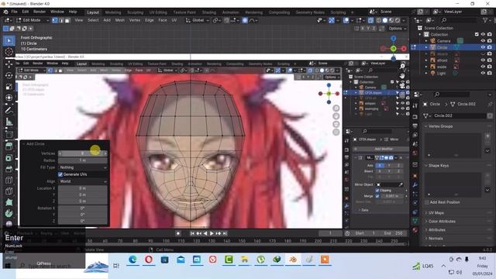This screenshot has width=496, height=279.
Task: Click the main viewport Options button
Action: [x=397, y=29]
